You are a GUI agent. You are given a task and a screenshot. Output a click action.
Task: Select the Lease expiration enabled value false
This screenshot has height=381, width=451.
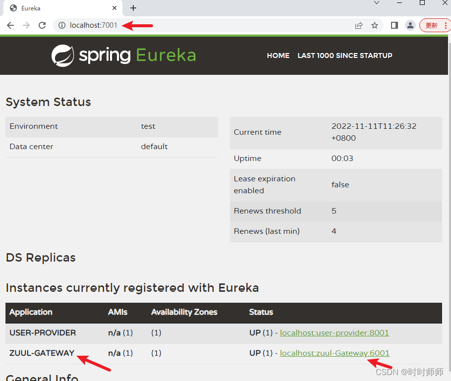340,185
